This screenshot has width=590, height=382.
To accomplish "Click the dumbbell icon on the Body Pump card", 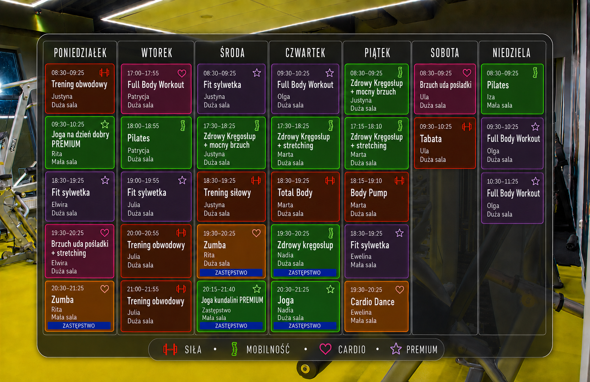I will tap(399, 181).
